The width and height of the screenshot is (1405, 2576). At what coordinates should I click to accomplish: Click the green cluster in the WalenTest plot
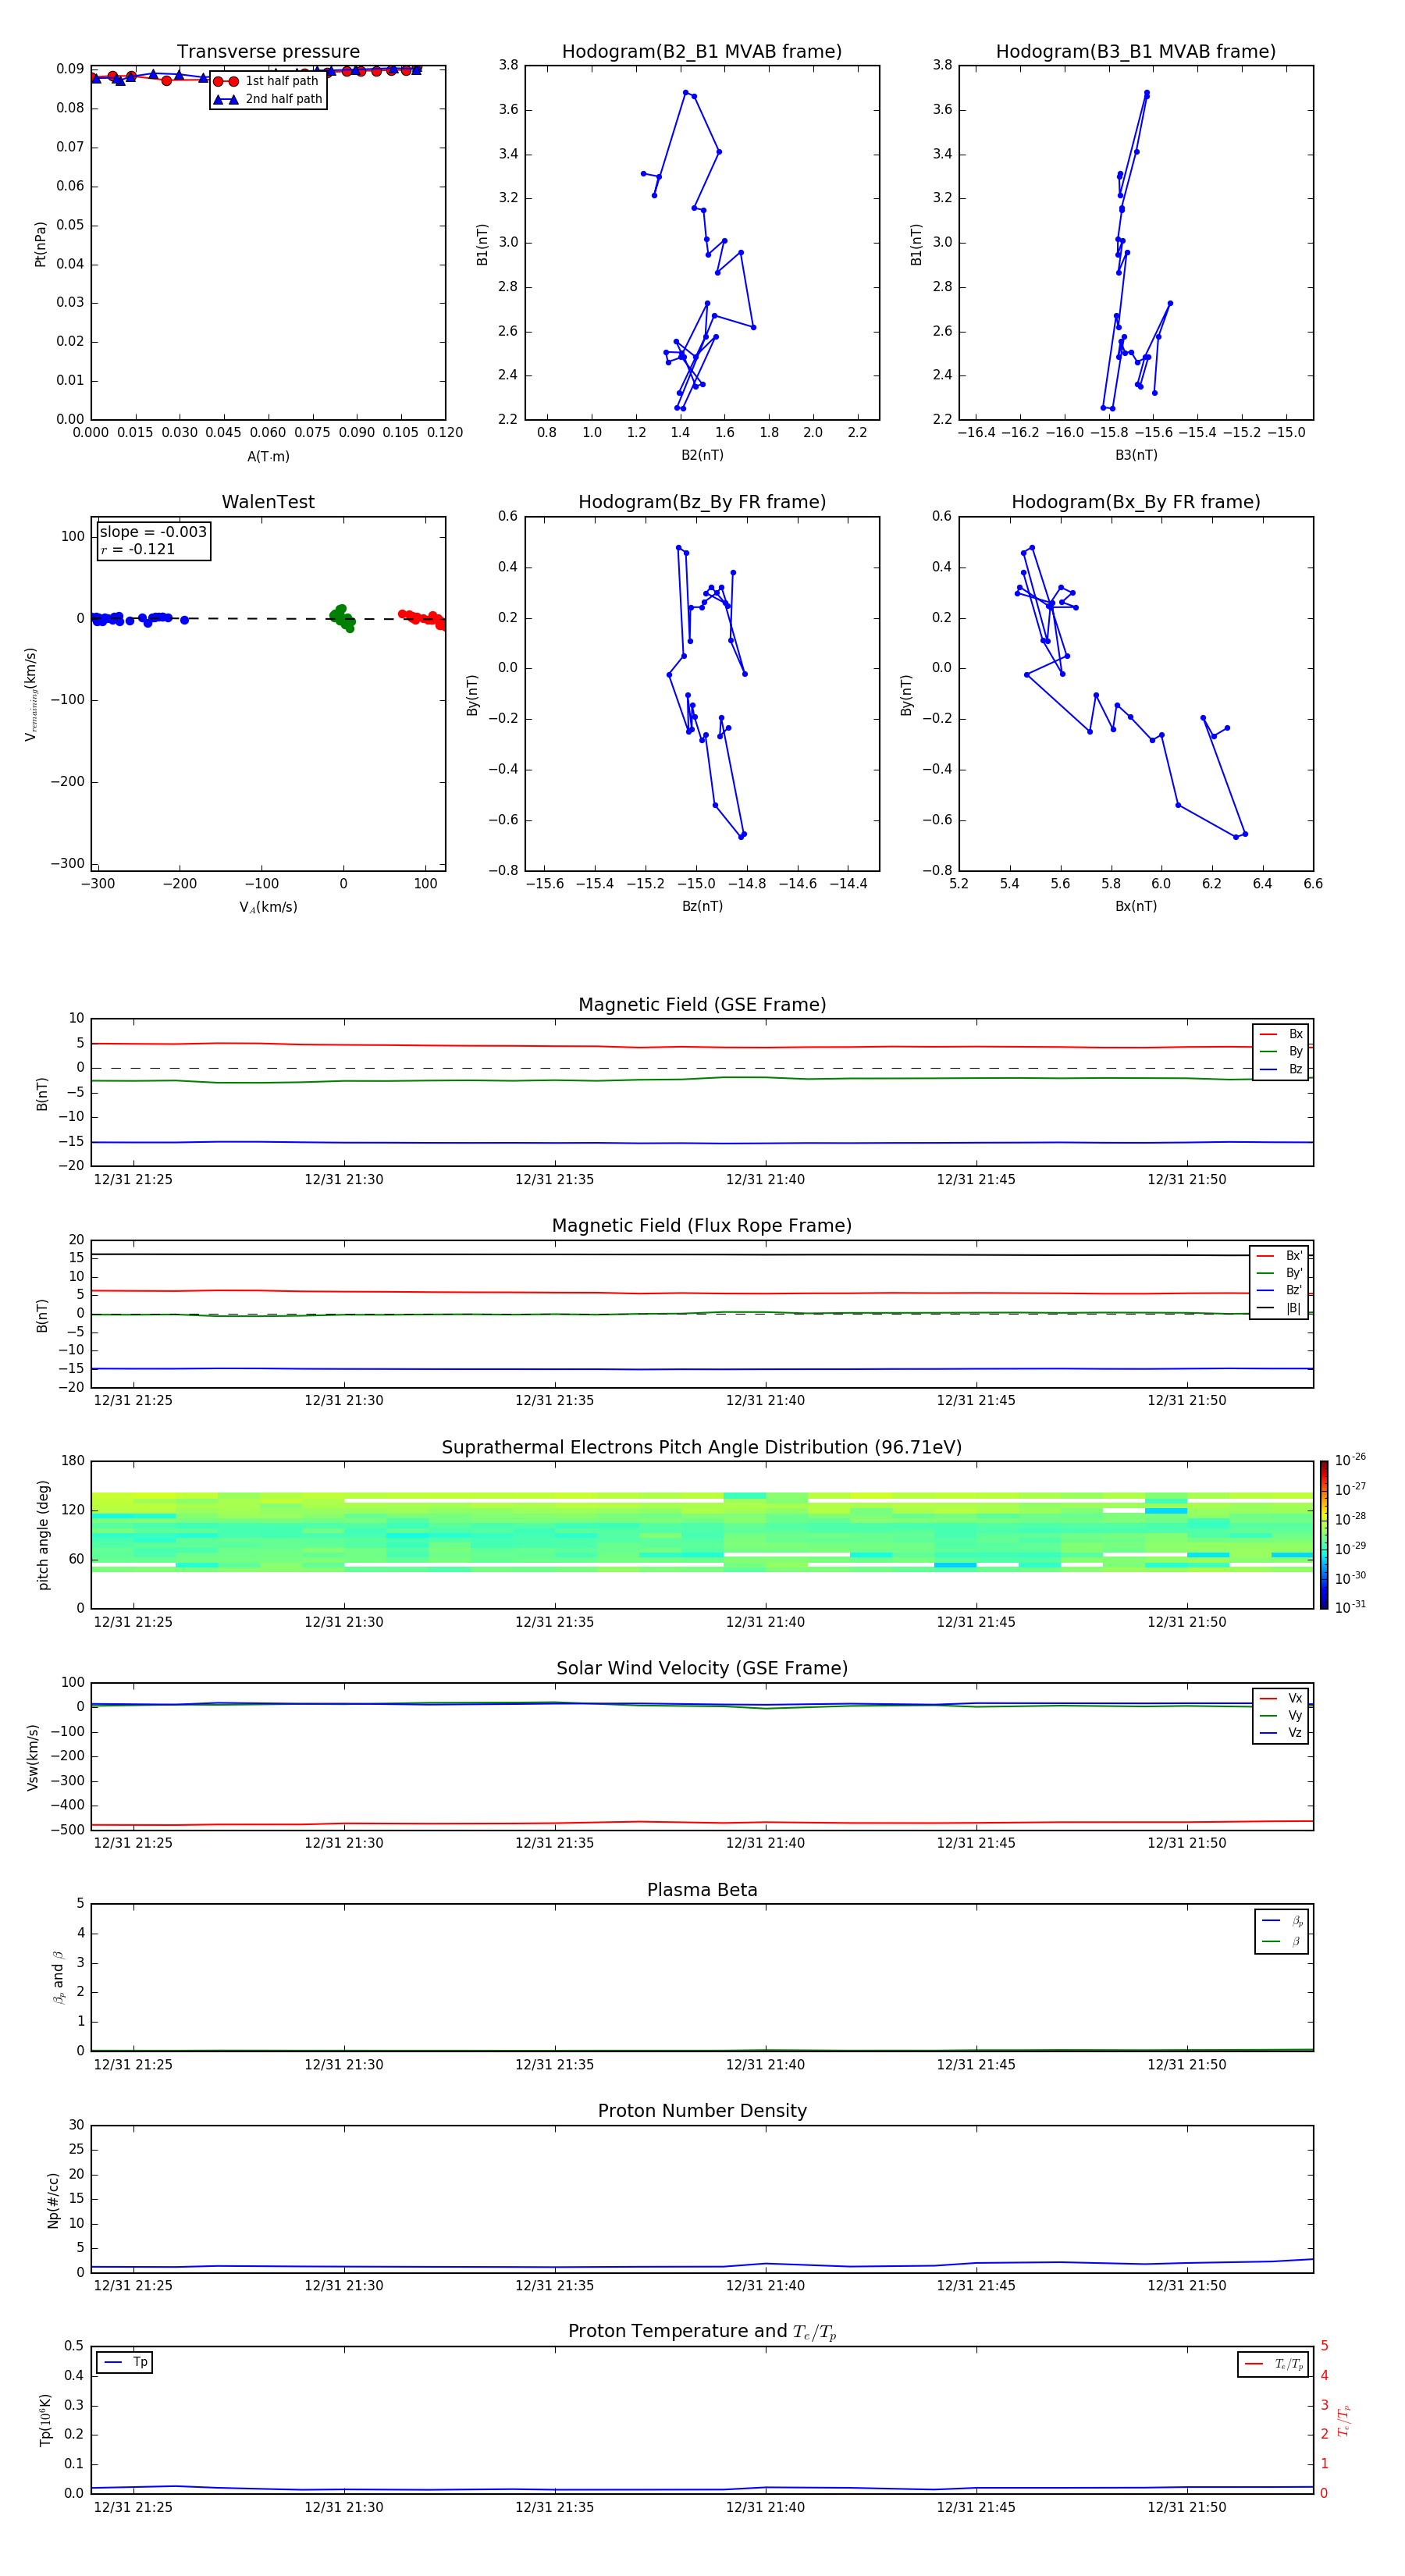tap(342, 618)
